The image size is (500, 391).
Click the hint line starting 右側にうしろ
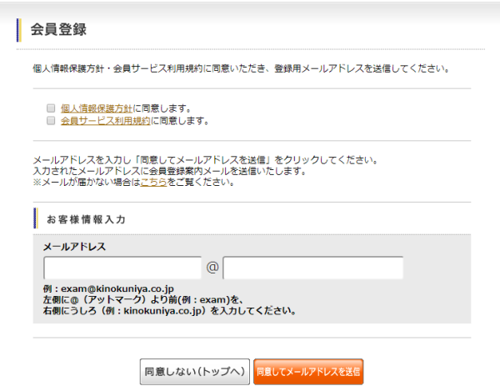[170, 310]
